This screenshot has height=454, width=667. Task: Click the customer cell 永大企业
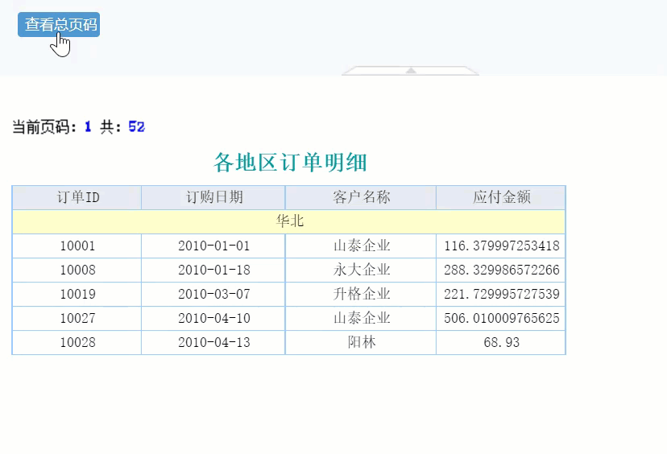click(x=361, y=270)
